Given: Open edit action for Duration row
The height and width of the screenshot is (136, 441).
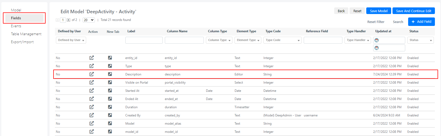Looking at the screenshot, I should (x=92, y=107).
